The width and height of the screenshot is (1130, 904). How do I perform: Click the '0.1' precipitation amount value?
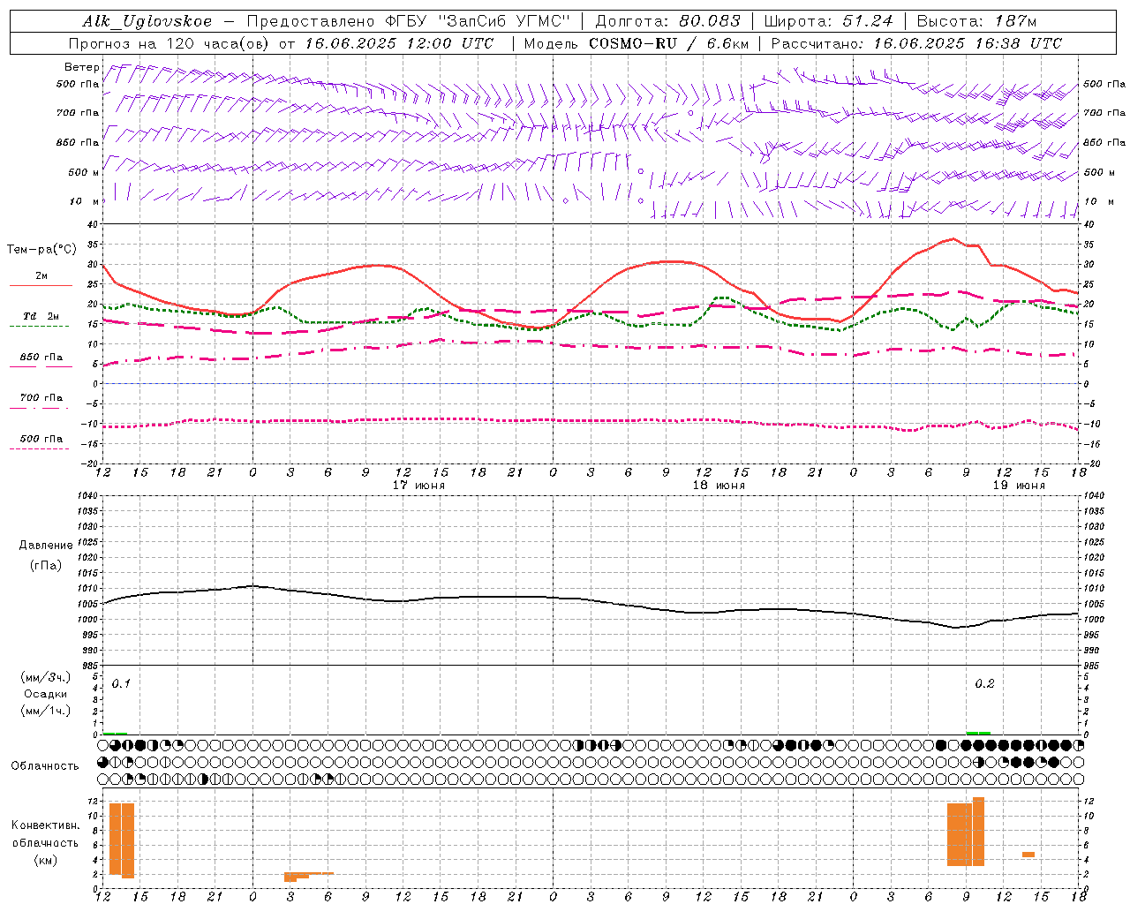coord(121,684)
